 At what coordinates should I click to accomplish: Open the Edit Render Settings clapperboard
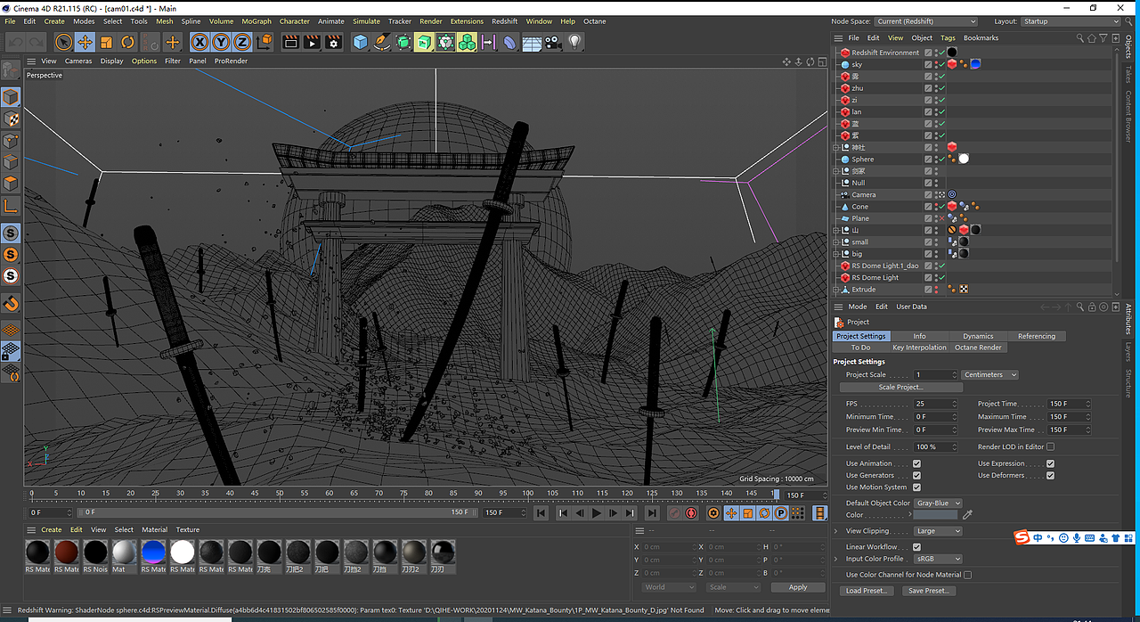[333, 42]
